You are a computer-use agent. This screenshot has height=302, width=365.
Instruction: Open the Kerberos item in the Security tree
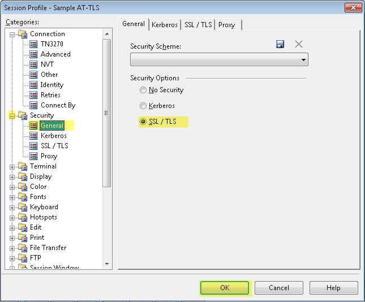[x=53, y=136]
